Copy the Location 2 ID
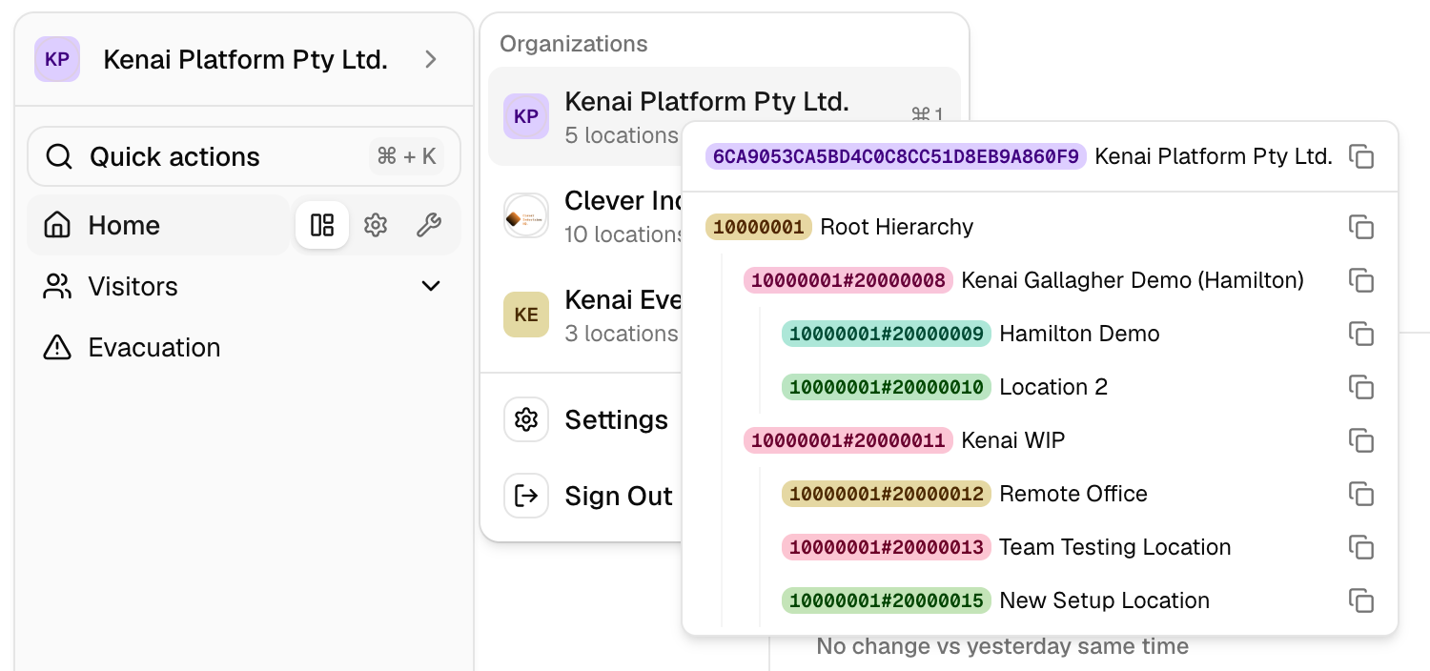The height and width of the screenshot is (671, 1430). [x=1361, y=387]
